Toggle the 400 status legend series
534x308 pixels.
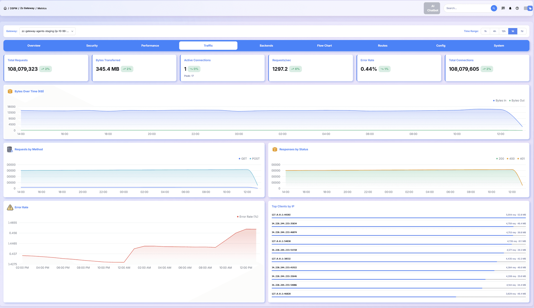tap(511, 159)
